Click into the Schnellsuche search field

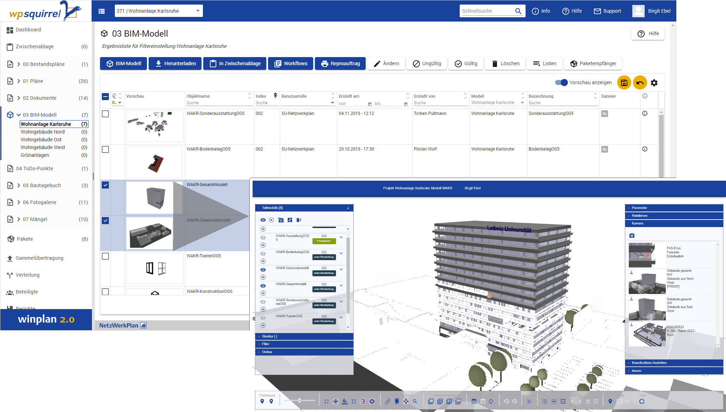[x=487, y=11]
